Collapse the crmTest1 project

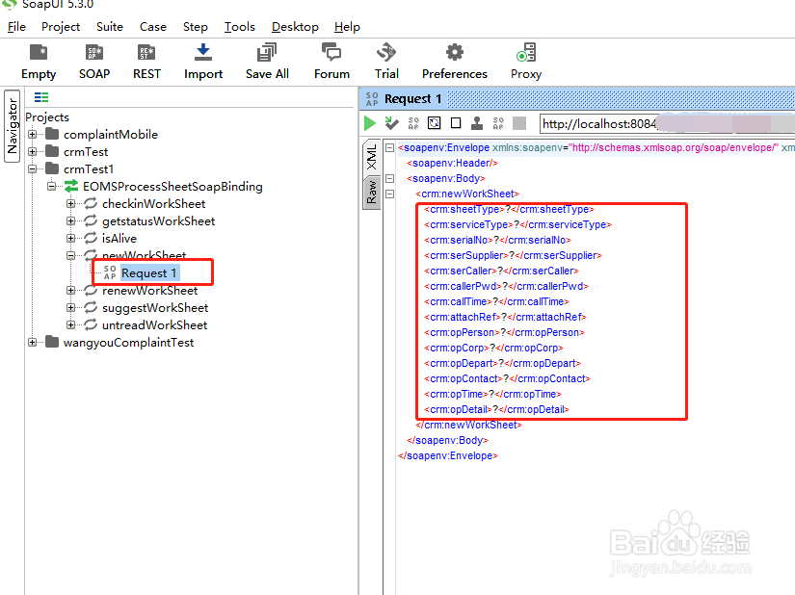click(x=33, y=168)
